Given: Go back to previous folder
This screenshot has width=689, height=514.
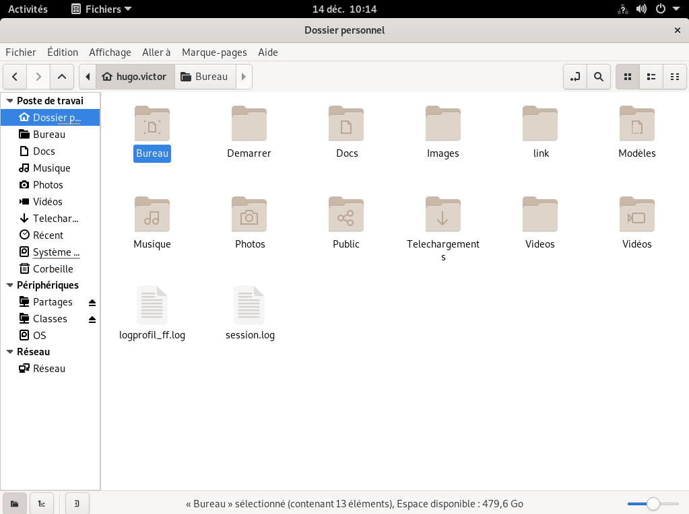Looking at the screenshot, I should [x=15, y=77].
